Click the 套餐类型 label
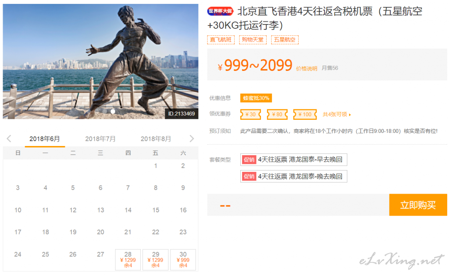The image size is (449, 275). tap(220, 160)
